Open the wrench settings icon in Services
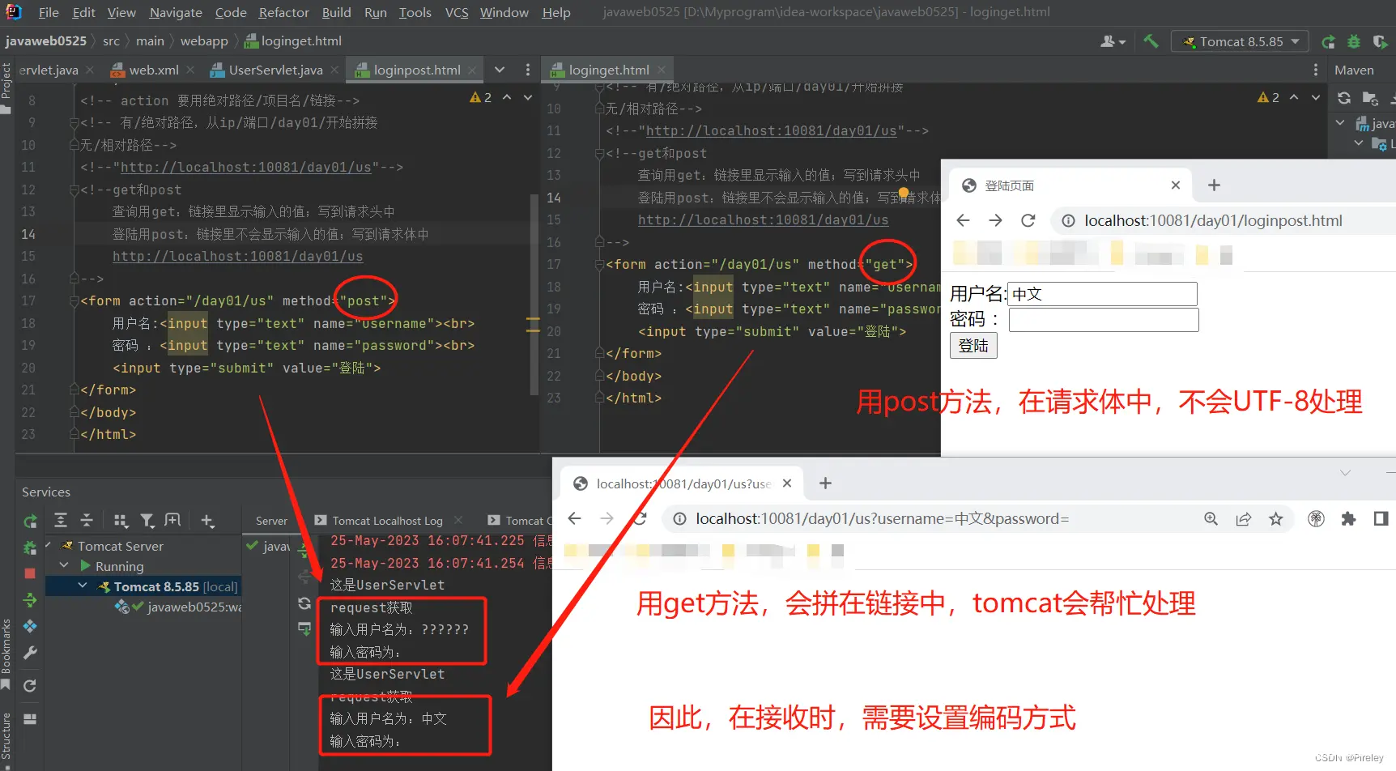 click(x=30, y=653)
